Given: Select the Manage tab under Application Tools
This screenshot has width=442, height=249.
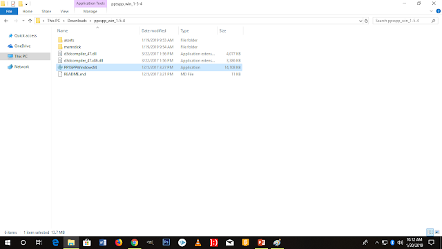Looking at the screenshot, I should point(90,11).
